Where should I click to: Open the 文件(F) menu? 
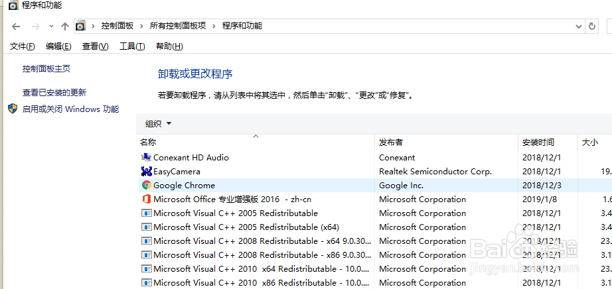pos(23,46)
